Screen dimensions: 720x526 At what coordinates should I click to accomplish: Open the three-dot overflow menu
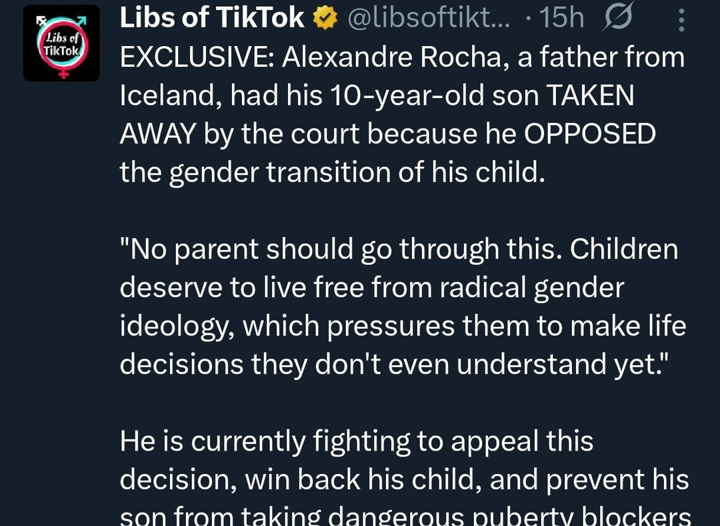pyautogui.click(x=681, y=19)
